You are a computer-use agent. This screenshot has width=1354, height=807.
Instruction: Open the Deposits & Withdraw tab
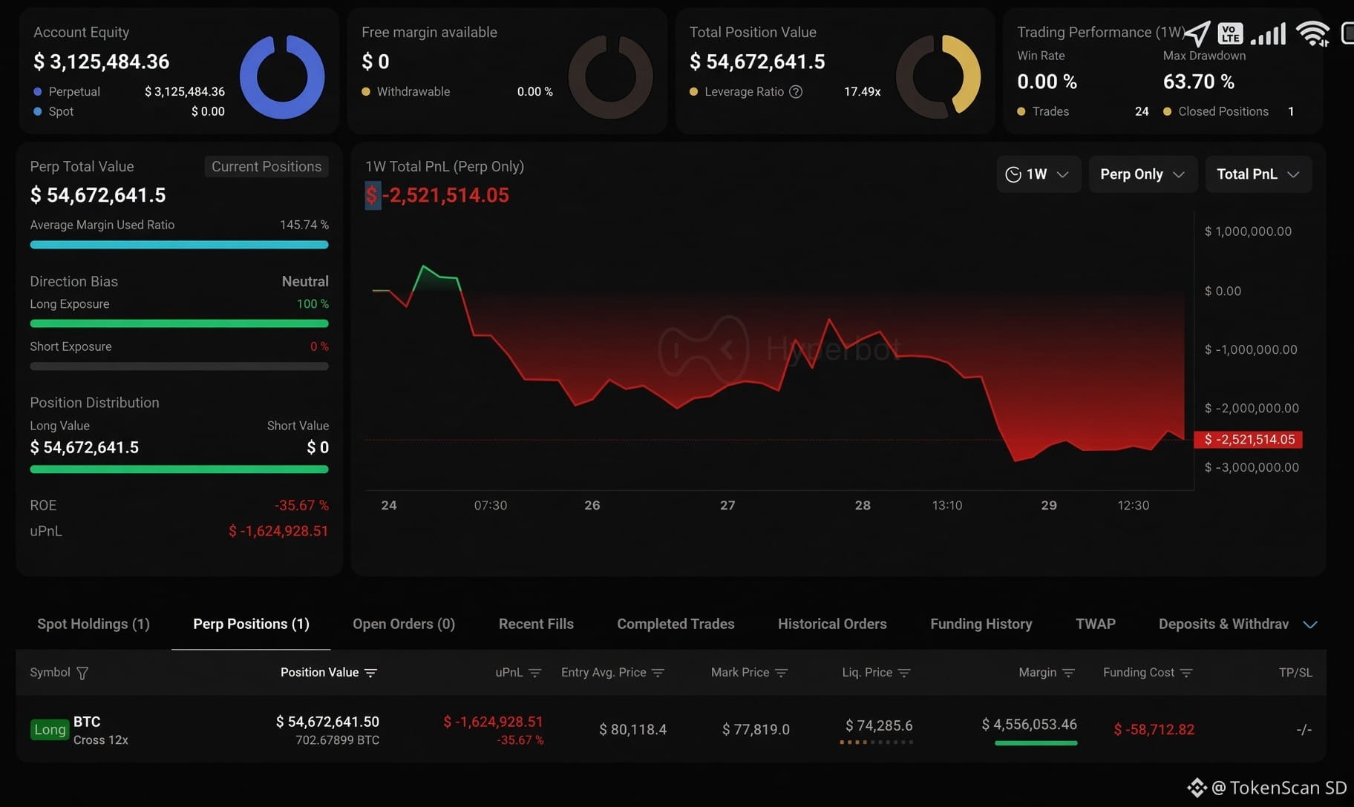pos(1223,624)
